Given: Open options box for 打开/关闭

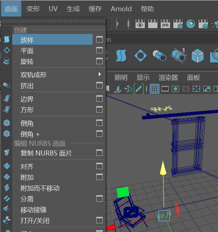Looking at the screenshot, I should click(x=99, y=220).
